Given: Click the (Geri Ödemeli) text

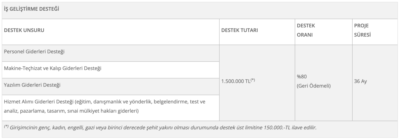Looking at the screenshot, I should point(314,86).
